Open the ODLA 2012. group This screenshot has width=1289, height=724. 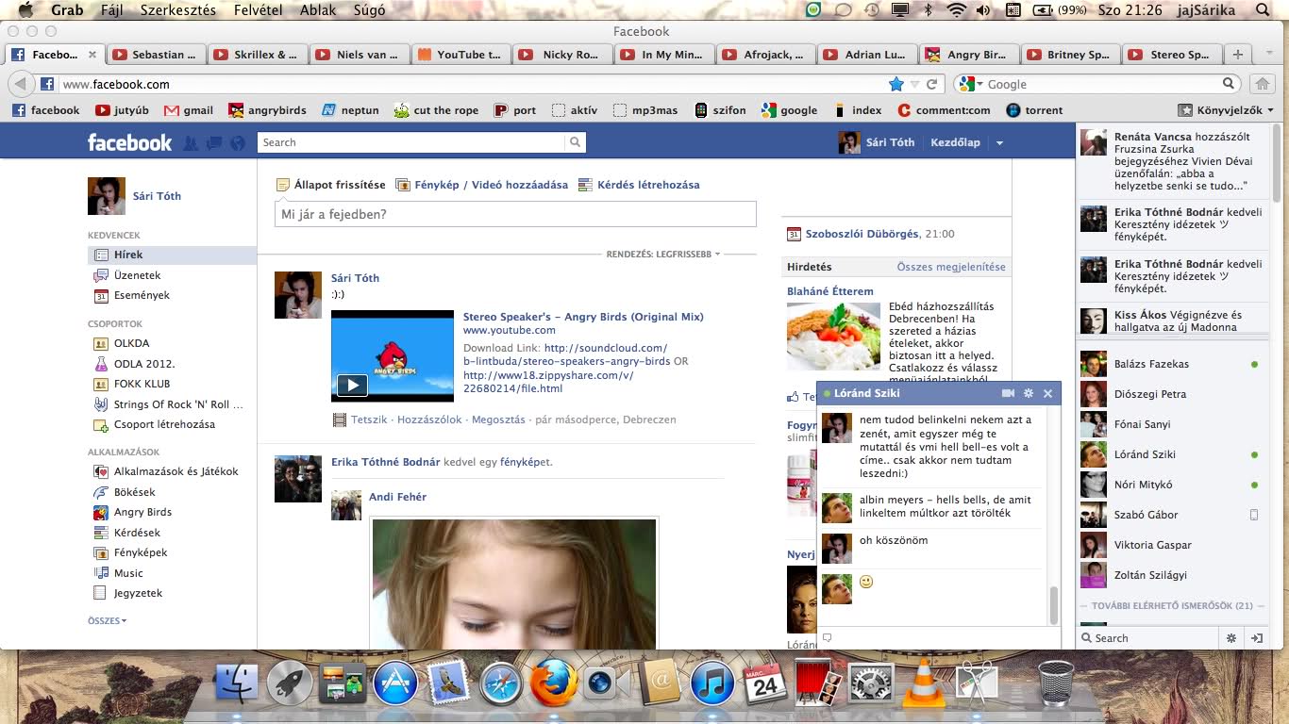[x=144, y=363]
